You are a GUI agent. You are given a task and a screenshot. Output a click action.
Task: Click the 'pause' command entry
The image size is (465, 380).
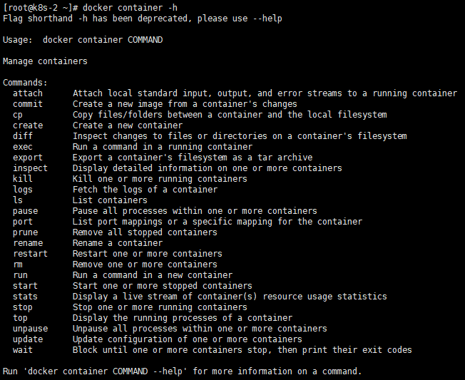click(26, 211)
